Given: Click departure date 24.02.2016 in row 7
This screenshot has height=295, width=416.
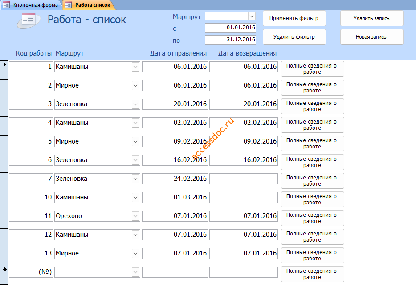Looking at the screenshot, I should pos(175,179).
